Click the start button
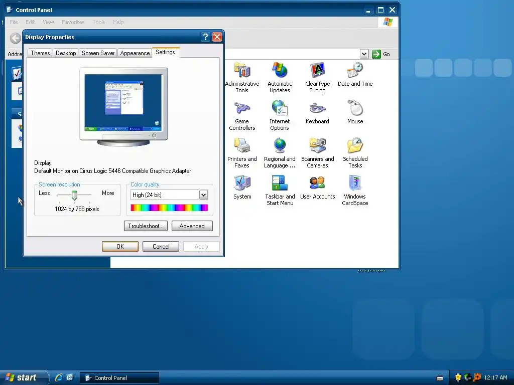The image size is (514, 385). pyautogui.click(x=24, y=377)
